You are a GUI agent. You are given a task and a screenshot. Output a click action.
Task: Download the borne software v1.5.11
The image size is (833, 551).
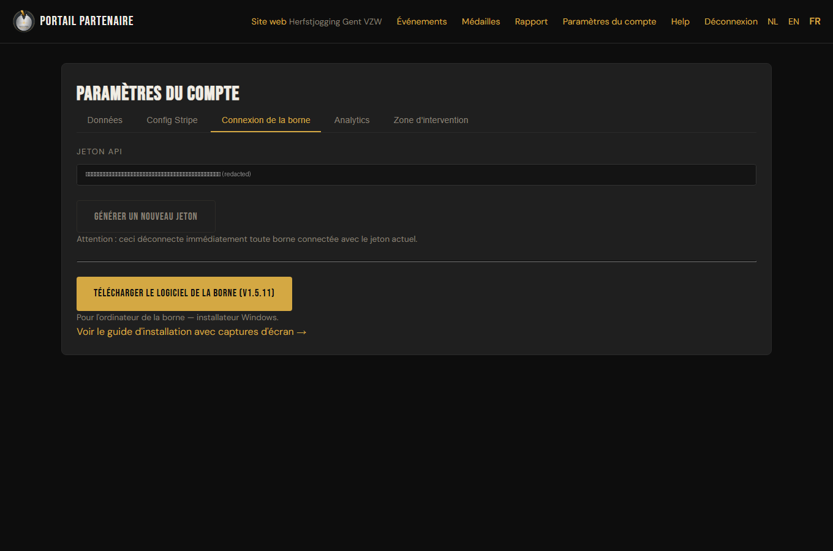[x=184, y=293]
